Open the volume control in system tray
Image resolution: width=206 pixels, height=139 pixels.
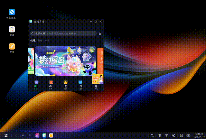(x=159, y=135)
